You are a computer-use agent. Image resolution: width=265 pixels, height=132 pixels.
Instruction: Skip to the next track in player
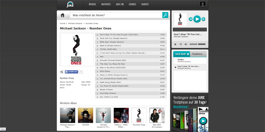coord(203,19)
